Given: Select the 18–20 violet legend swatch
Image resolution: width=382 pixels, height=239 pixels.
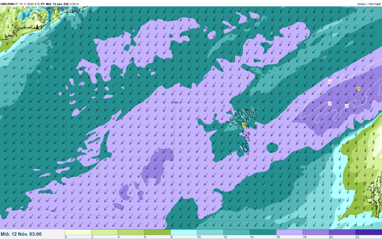Looking at the screenshot, I should click(x=316, y=232).
